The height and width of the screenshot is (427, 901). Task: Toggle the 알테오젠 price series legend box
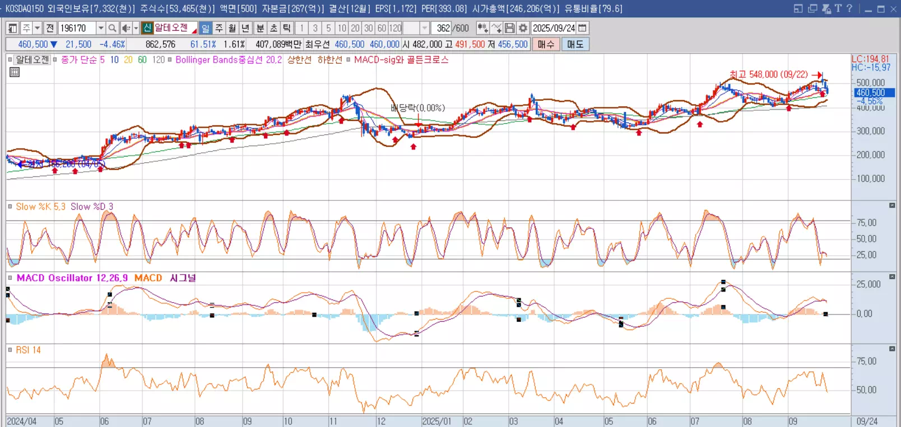tap(10, 59)
